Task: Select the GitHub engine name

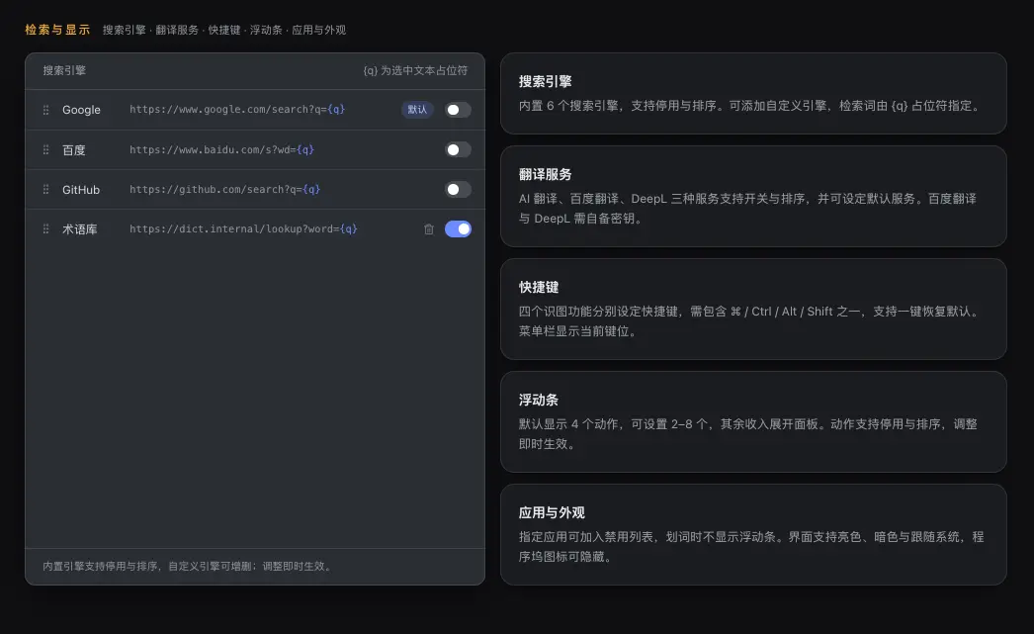Action: click(81, 189)
